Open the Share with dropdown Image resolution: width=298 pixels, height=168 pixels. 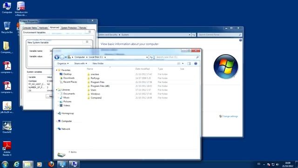[81, 63]
